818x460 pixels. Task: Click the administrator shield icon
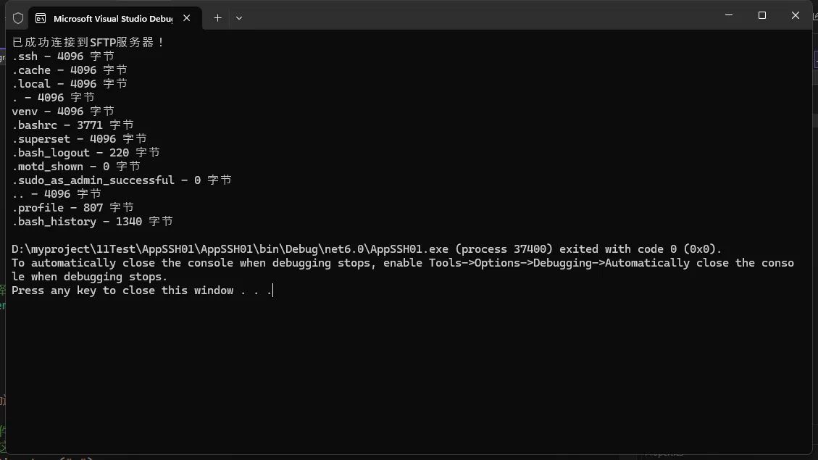[18, 18]
